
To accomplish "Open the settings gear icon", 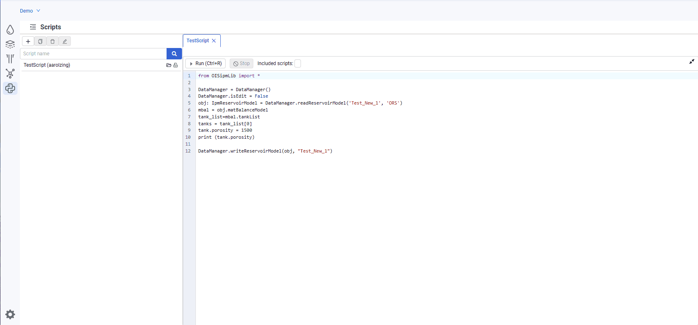I will [10, 314].
